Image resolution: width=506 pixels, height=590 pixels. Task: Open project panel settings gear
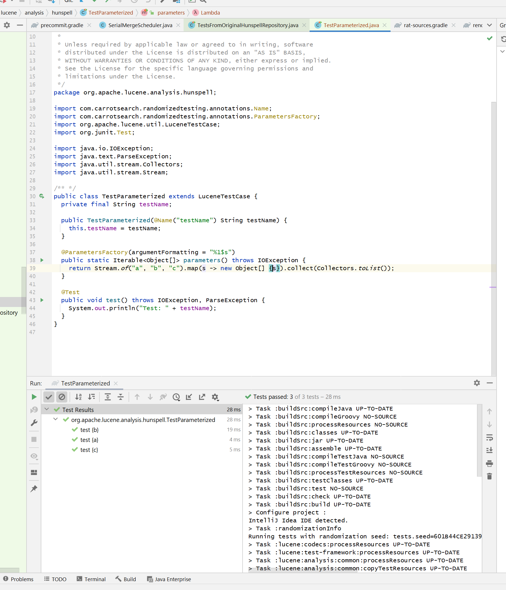pyautogui.click(x=7, y=25)
